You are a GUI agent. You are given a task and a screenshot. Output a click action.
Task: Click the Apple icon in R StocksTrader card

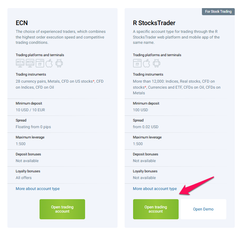pyautogui.click(x=147, y=63)
